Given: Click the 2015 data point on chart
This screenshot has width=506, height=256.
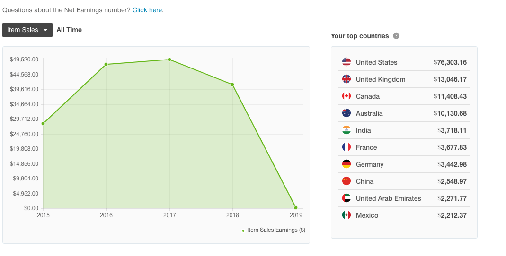Looking at the screenshot, I should pos(43,124).
